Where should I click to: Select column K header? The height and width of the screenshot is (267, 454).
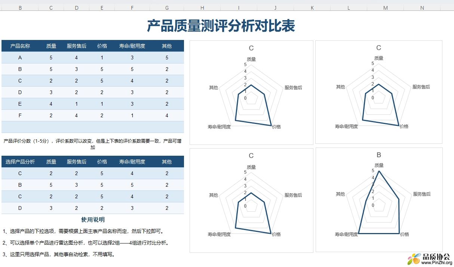click(312, 8)
